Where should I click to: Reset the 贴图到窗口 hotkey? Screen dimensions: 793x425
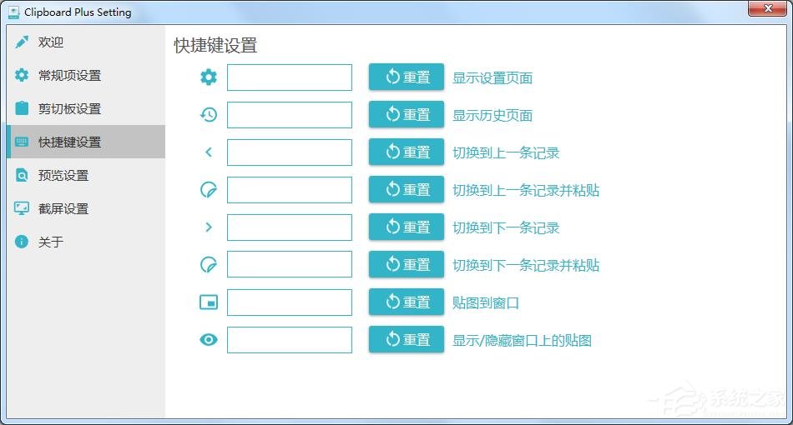pos(407,302)
